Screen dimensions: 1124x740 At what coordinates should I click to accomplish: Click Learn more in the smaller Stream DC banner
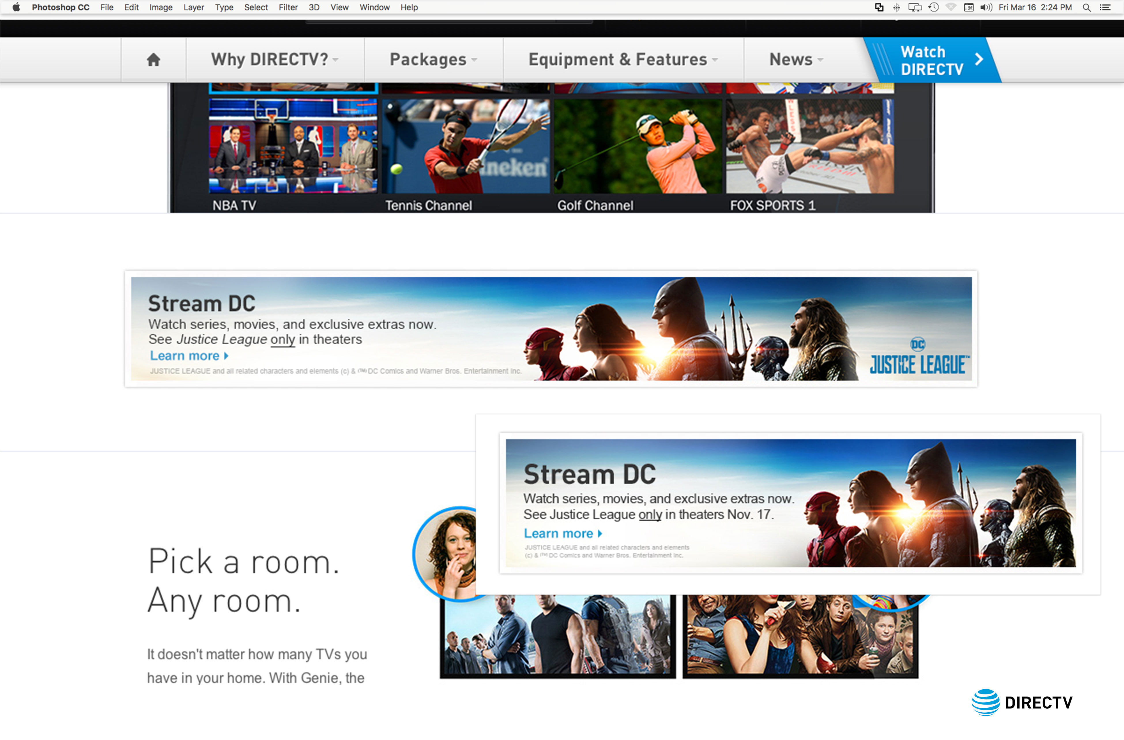coord(563,534)
